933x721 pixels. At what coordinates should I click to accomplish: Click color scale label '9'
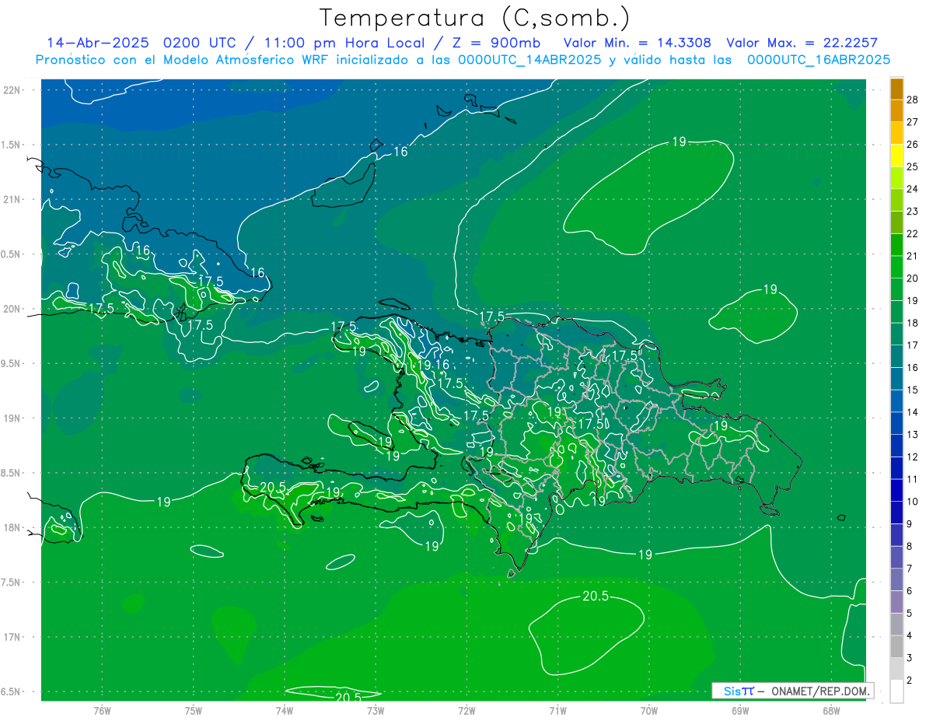(911, 524)
